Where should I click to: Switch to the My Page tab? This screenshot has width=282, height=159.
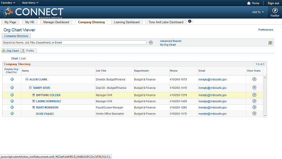point(10,22)
